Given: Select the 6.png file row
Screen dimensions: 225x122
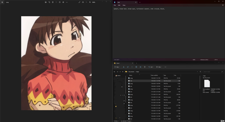Looking at the screenshot, I should [154, 105].
